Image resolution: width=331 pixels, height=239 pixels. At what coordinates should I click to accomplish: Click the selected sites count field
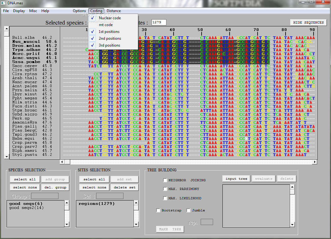tap(159, 22)
